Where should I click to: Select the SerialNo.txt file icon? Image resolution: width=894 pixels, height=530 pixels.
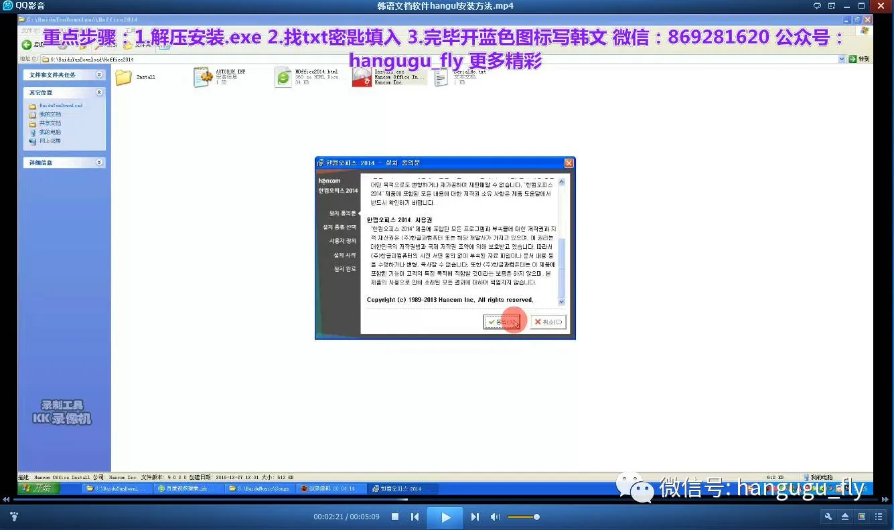tap(441, 78)
